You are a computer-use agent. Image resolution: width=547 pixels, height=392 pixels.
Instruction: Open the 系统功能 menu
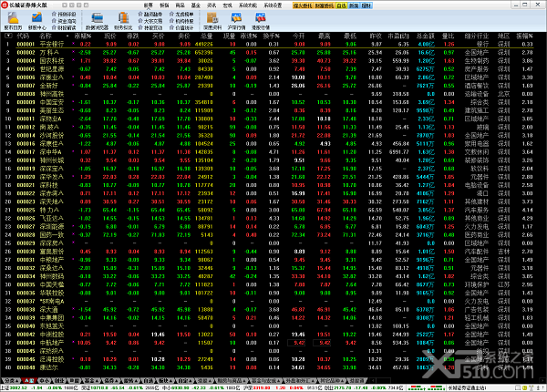[x=248, y=5]
